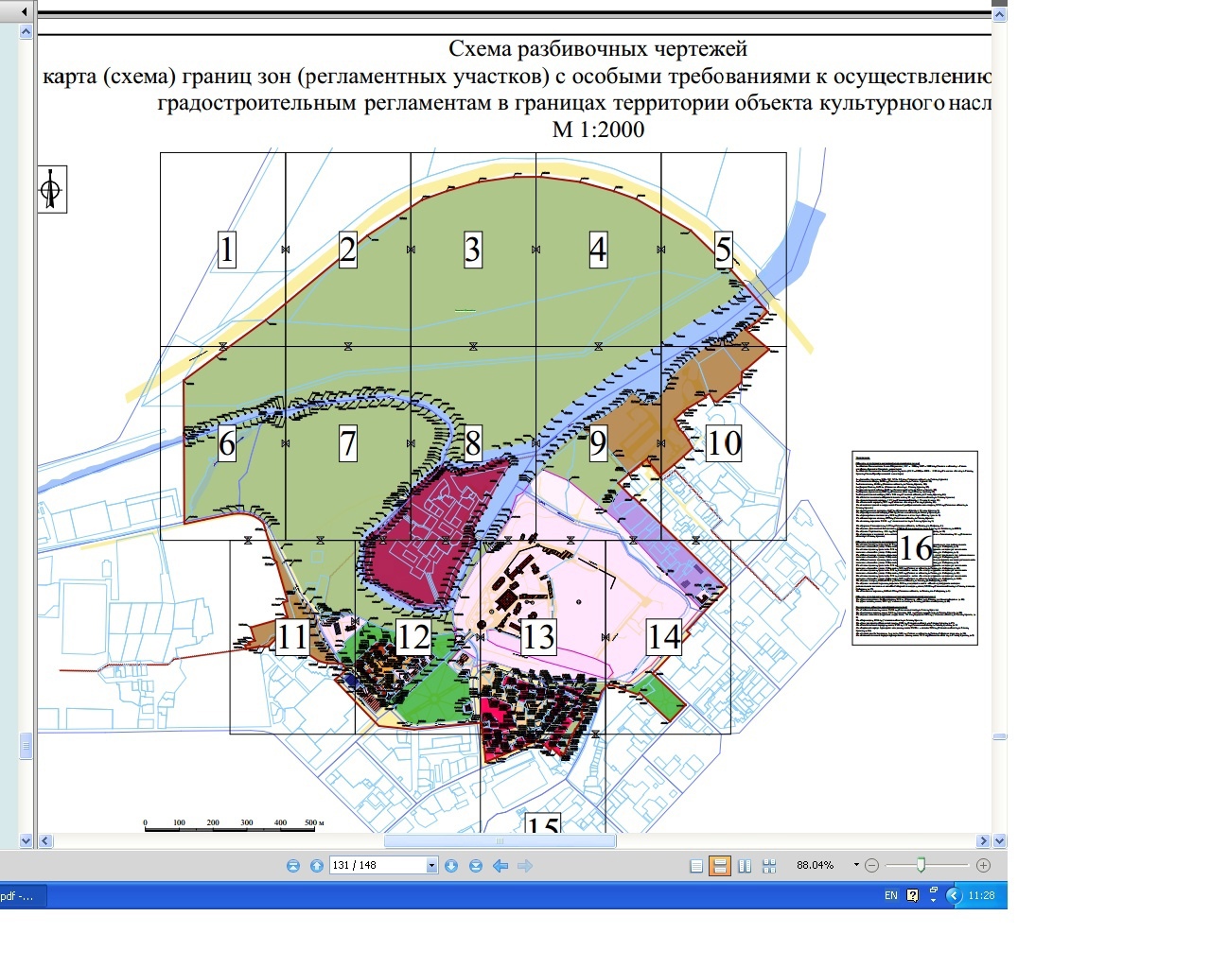1211x968 pixels.
Task: Click the previous page up arrow
Action: pos(317,866)
